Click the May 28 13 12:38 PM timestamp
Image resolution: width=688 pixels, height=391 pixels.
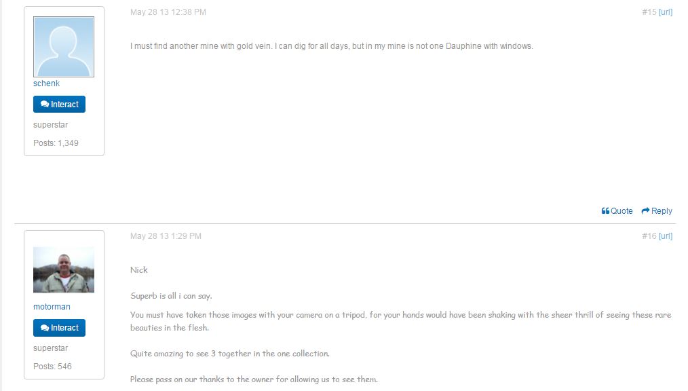[168, 12]
